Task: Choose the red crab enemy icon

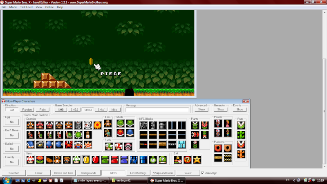Action: (69, 144)
